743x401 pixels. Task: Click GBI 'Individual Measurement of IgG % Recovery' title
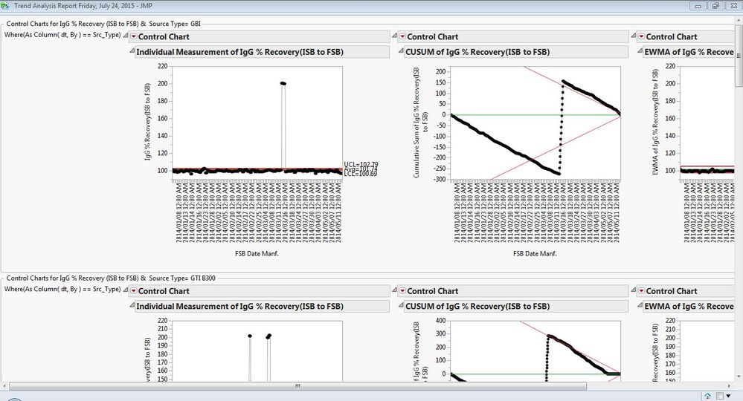pos(239,52)
